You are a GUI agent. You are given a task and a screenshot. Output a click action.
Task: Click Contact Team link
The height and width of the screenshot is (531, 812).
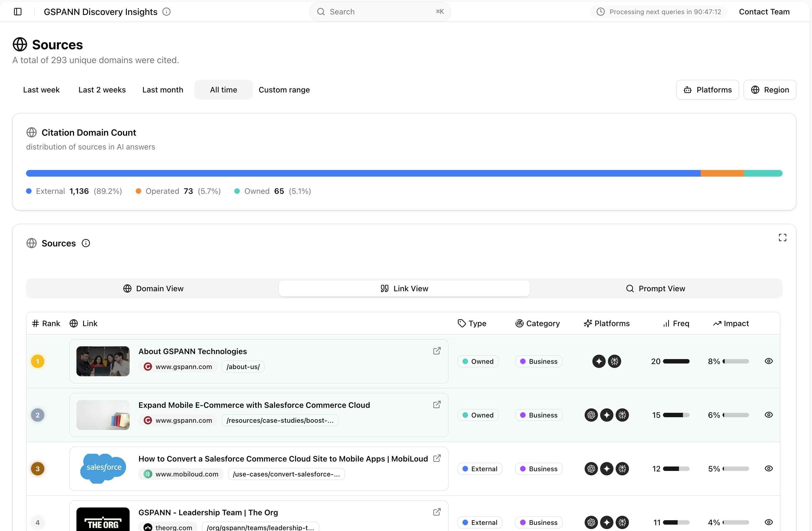click(764, 12)
